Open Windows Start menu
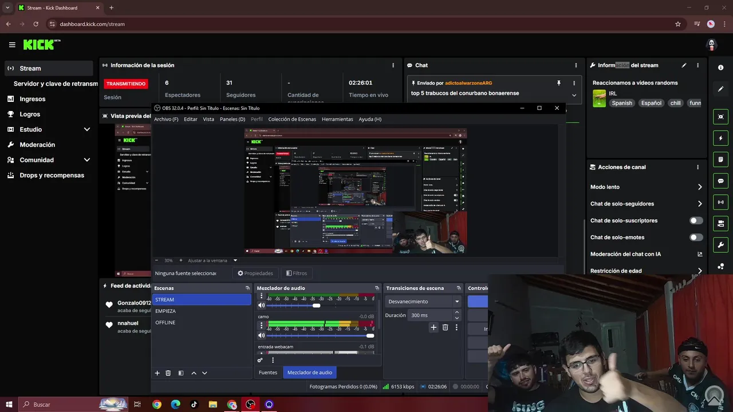The image size is (733, 412). click(9, 405)
